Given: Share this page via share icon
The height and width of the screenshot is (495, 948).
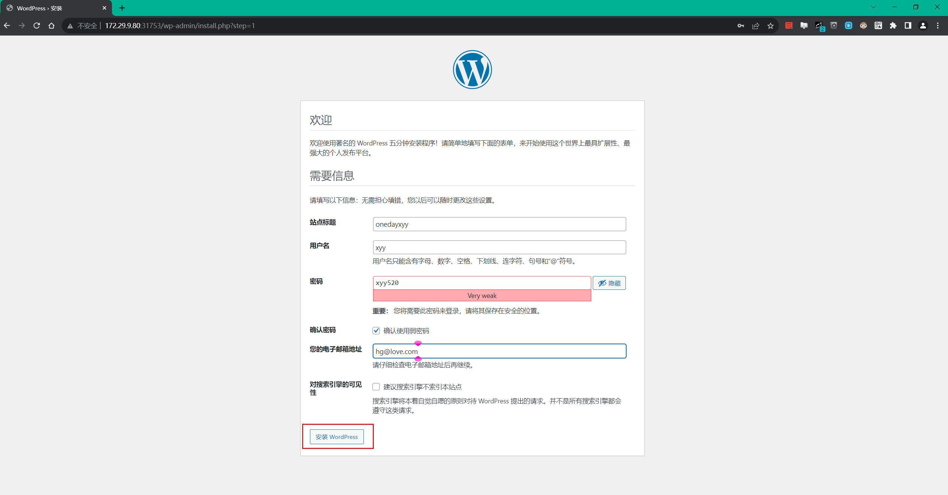Looking at the screenshot, I should click(756, 26).
